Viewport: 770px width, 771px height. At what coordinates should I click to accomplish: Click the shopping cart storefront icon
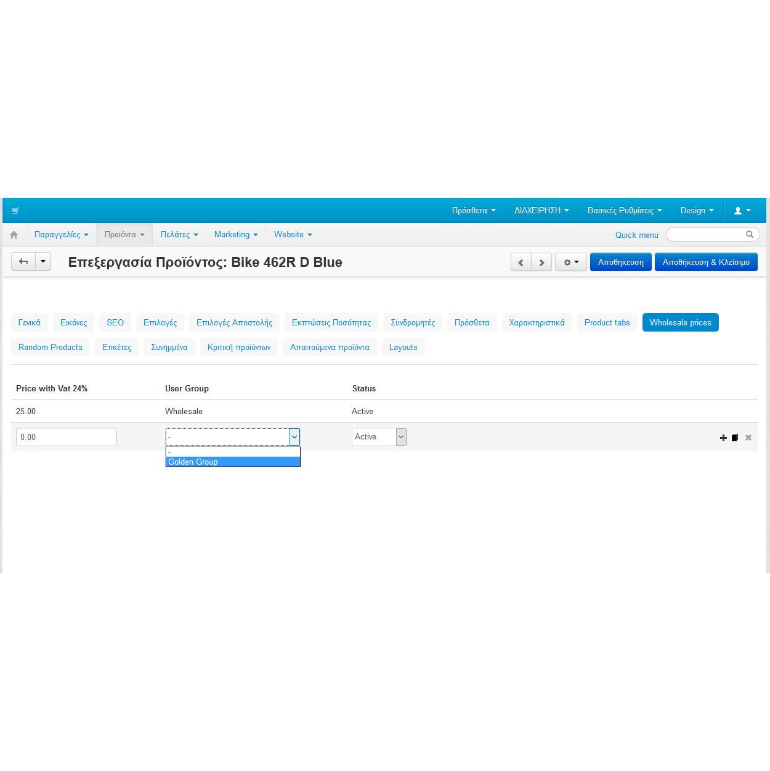(x=15, y=211)
